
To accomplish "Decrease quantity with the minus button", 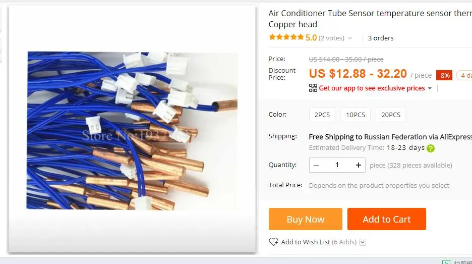I will (316, 165).
